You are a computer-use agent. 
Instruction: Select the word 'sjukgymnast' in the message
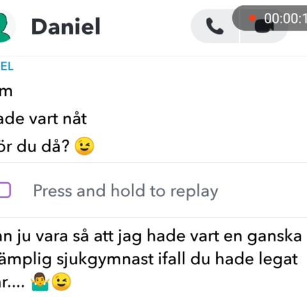(x=106, y=260)
